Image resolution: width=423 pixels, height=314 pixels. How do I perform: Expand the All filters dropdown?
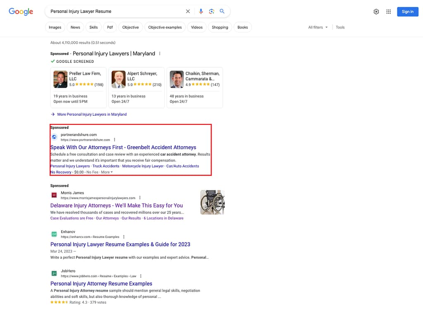point(318,27)
